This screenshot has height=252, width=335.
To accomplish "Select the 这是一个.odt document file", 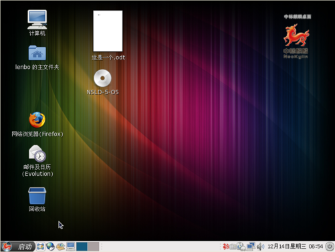I will [108, 35].
